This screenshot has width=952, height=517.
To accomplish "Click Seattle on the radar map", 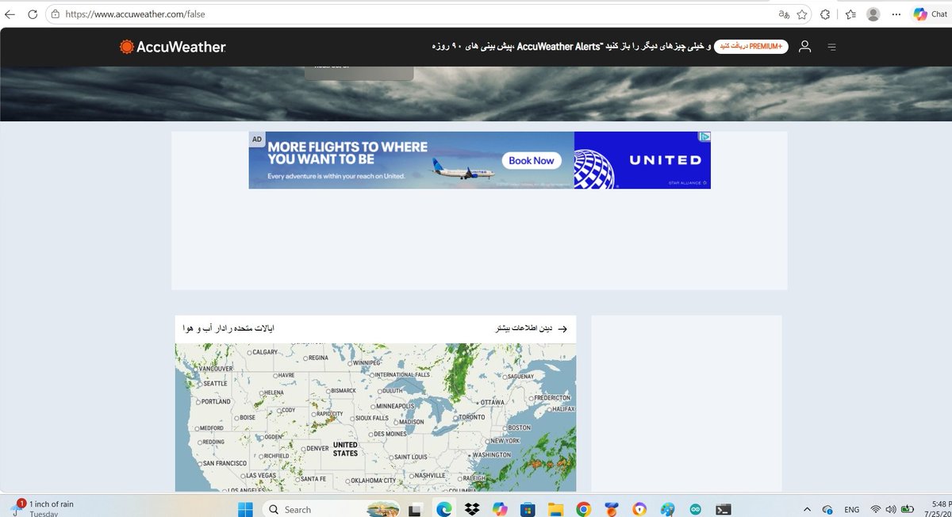I will pyautogui.click(x=212, y=383).
